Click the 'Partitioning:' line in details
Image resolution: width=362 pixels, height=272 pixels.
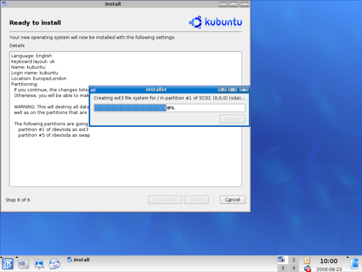(x=24, y=84)
